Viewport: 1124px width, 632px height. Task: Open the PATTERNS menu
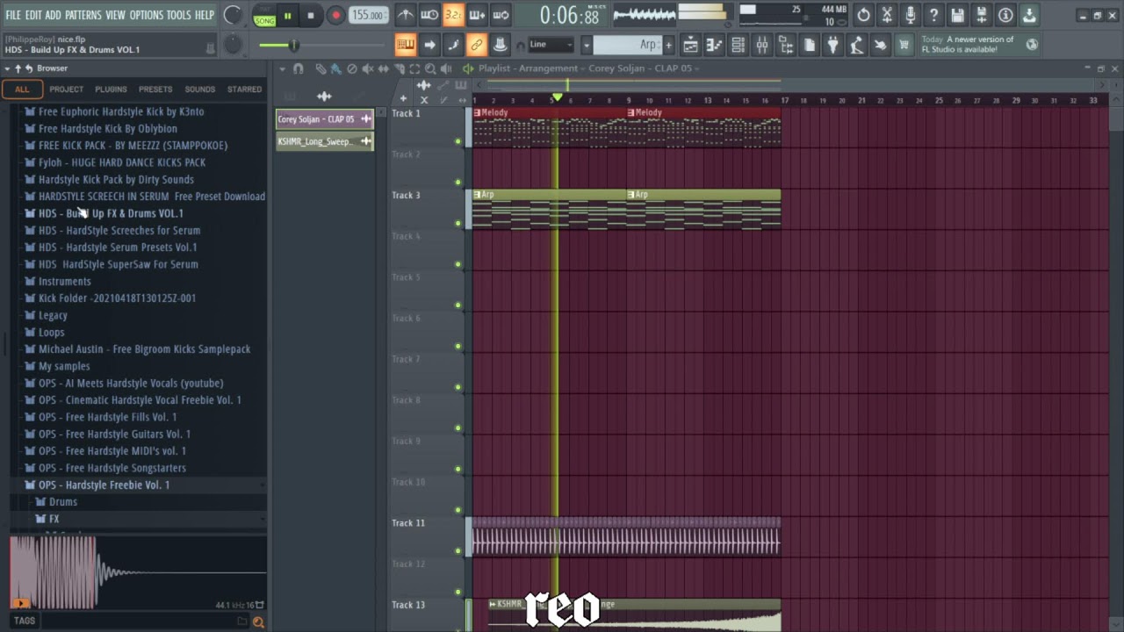pos(83,15)
